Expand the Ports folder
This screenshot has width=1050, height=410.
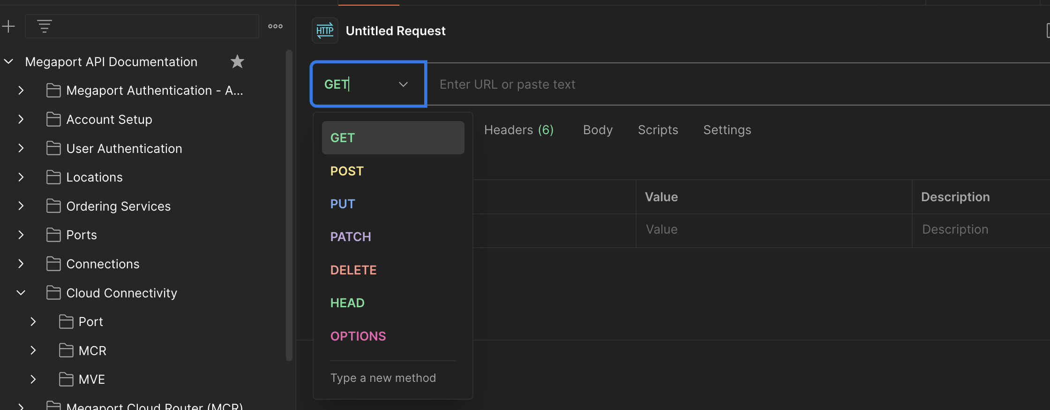[21, 235]
